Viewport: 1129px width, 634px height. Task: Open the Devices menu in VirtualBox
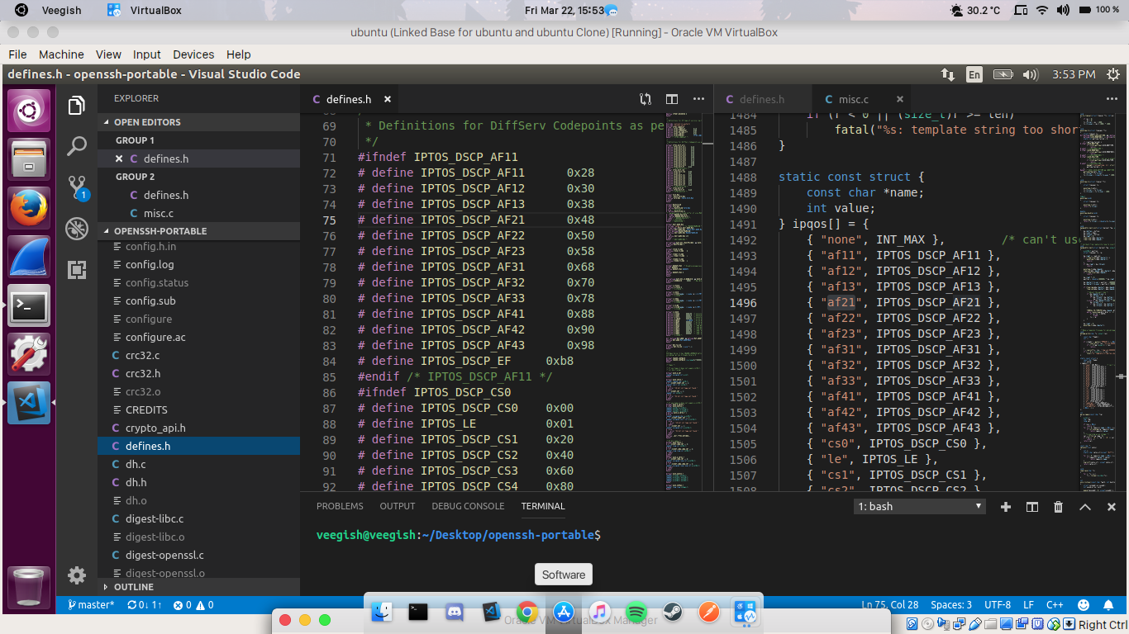(193, 54)
